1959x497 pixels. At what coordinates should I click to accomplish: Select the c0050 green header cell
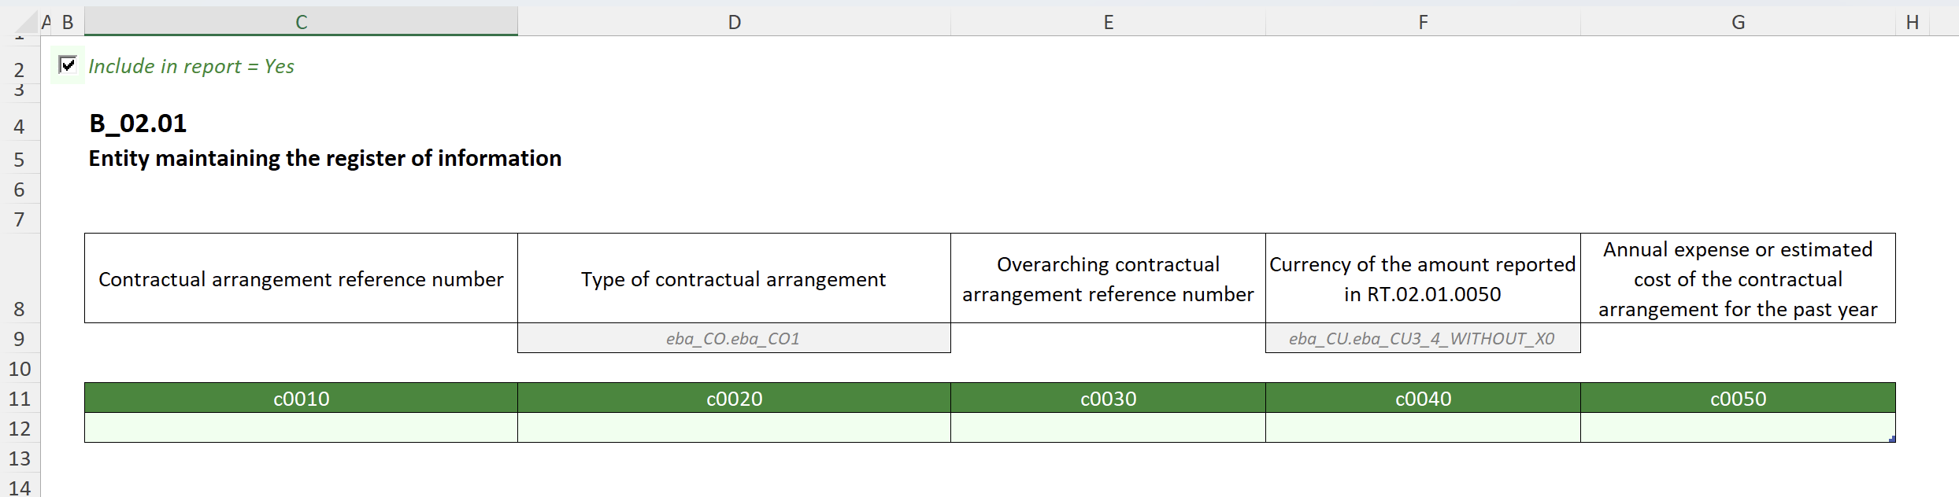pyautogui.click(x=1738, y=398)
